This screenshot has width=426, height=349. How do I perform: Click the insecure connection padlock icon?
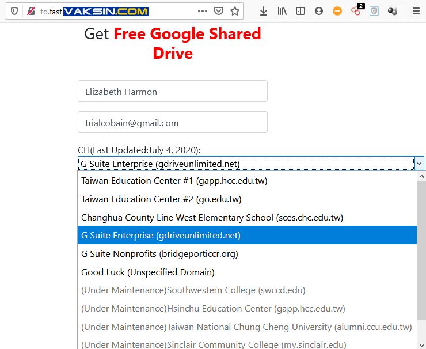(x=31, y=11)
